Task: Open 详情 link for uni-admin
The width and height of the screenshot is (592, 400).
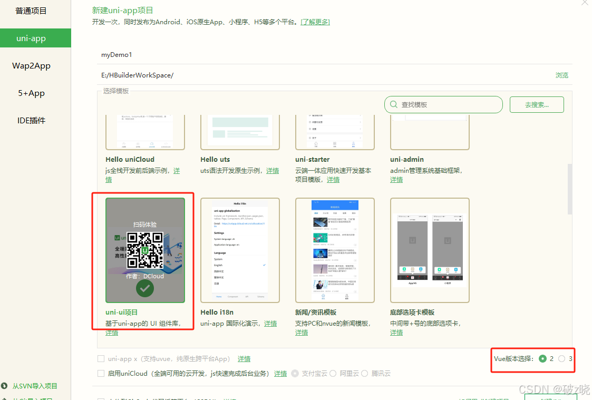Action: (396, 180)
